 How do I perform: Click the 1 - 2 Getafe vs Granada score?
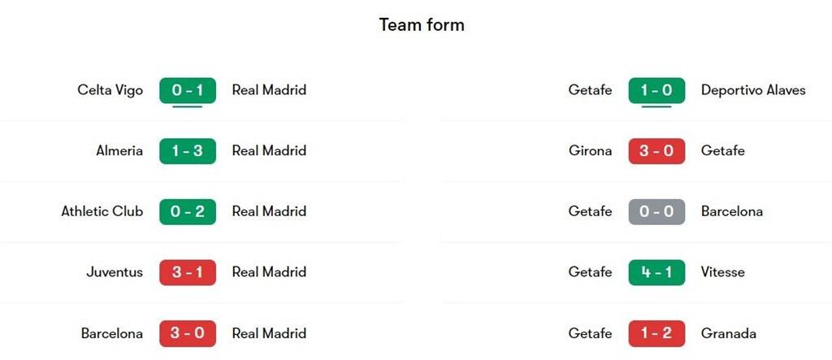click(x=656, y=333)
